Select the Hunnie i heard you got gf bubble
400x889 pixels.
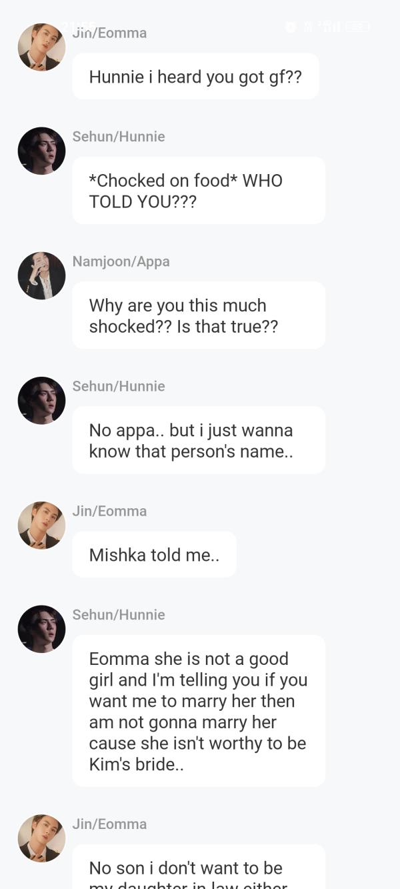(x=195, y=77)
